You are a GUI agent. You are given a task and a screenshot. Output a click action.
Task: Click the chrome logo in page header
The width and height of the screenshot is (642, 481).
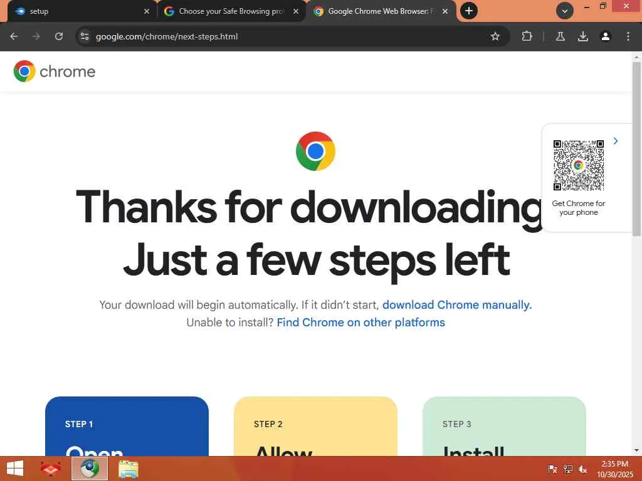54,71
